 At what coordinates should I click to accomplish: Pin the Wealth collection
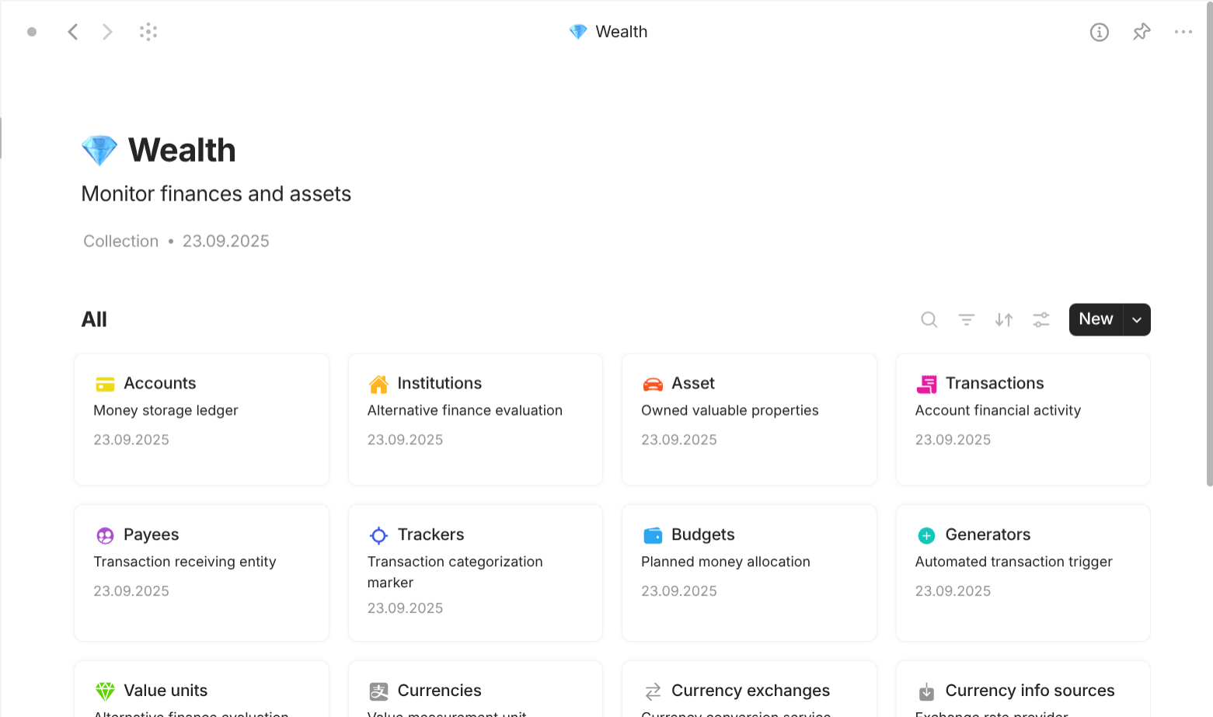click(1141, 32)
